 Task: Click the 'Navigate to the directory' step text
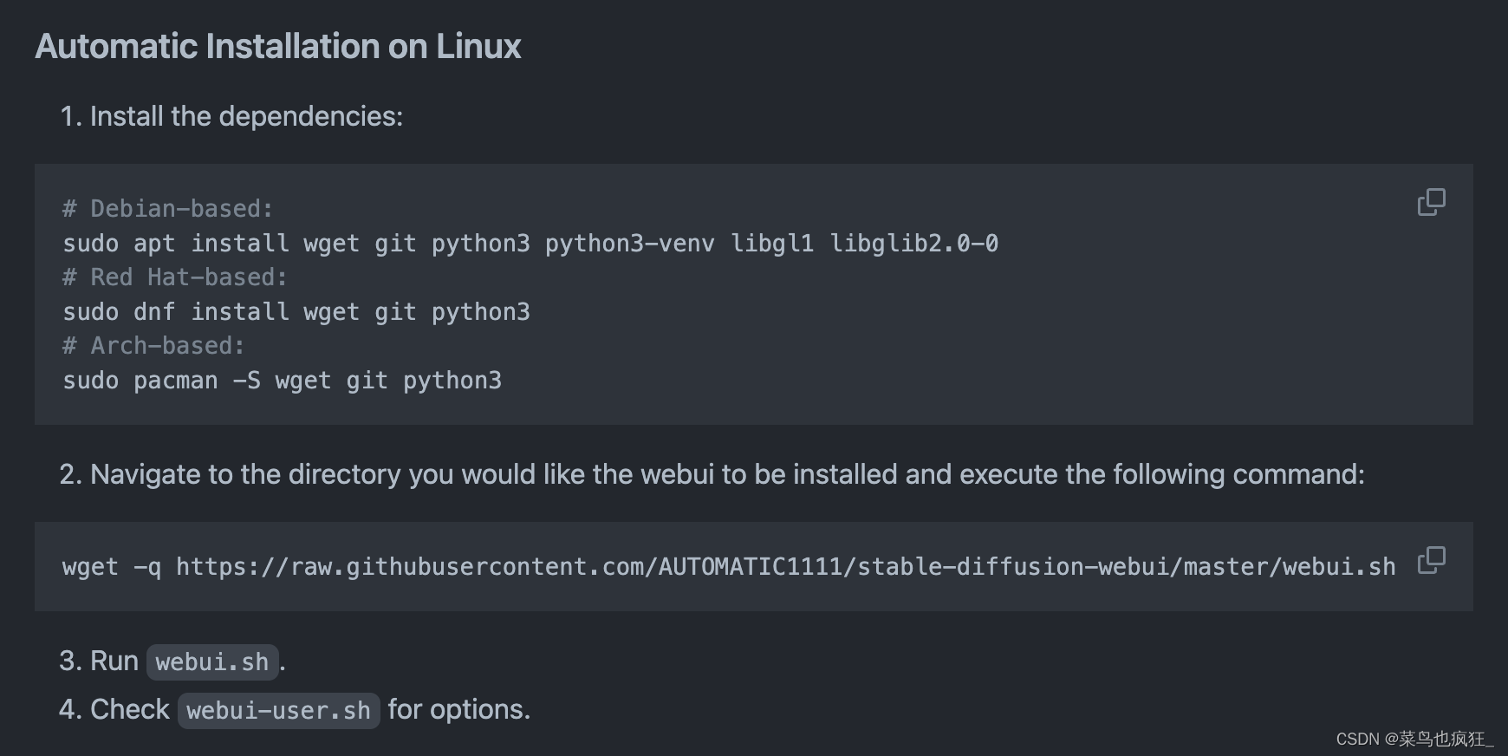pos(727,474)
